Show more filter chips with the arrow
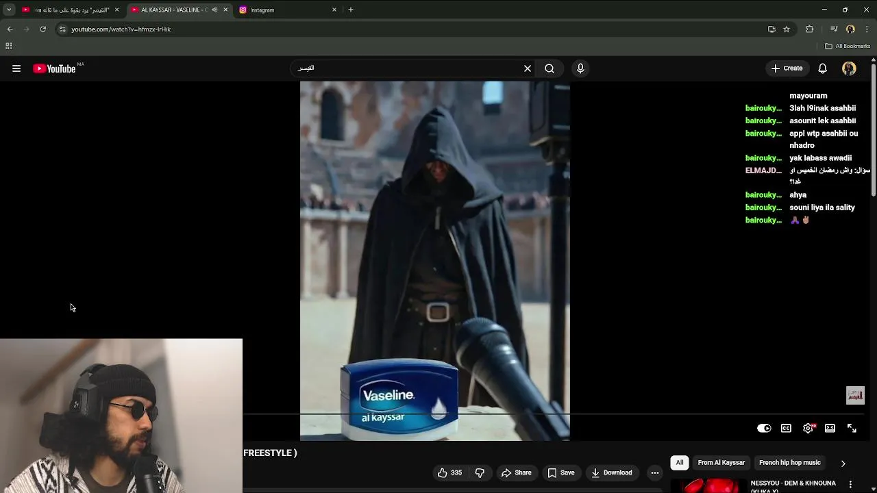Image resolution: width=877 pixels, height=493 pixels. [843, 463]
